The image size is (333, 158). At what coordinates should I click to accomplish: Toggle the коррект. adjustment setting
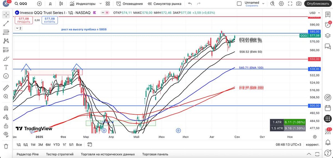click(312, 145)
